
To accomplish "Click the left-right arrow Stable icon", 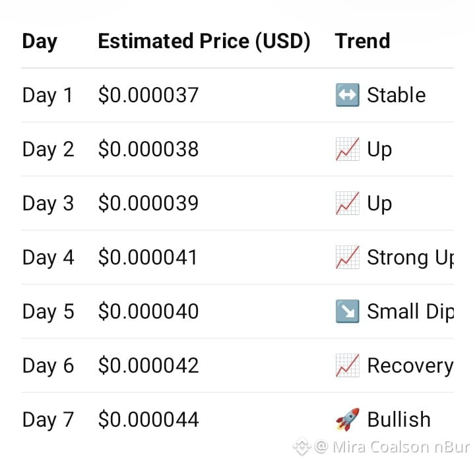I will pos(348,95).
